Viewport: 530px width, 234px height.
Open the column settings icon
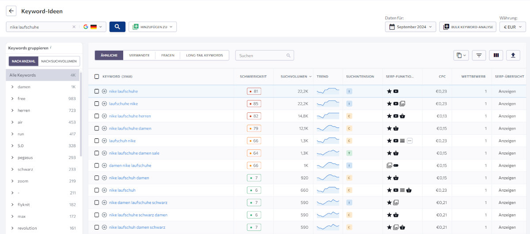496,55
